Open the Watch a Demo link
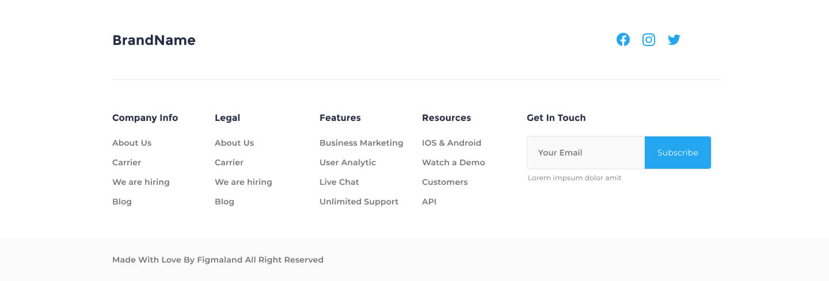This screenshot has height=281, width=829. pyautogui.click(x=454, y=162)
